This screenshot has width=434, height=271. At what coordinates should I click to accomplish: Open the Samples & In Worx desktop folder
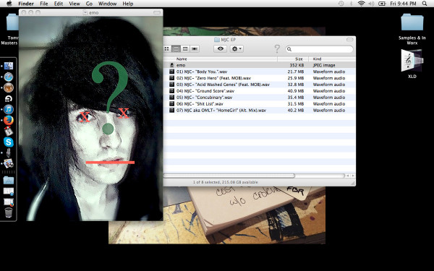tap(412, 29)
